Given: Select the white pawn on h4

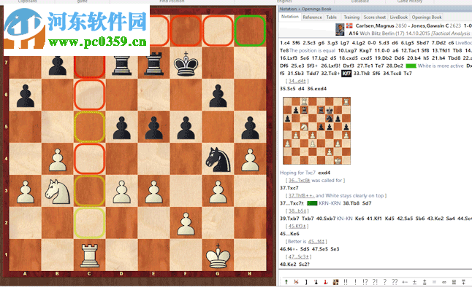Looking at the screenshot, I should [x=250, y=160].
